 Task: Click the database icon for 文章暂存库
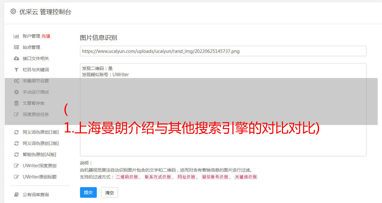[x=17, y=103]
